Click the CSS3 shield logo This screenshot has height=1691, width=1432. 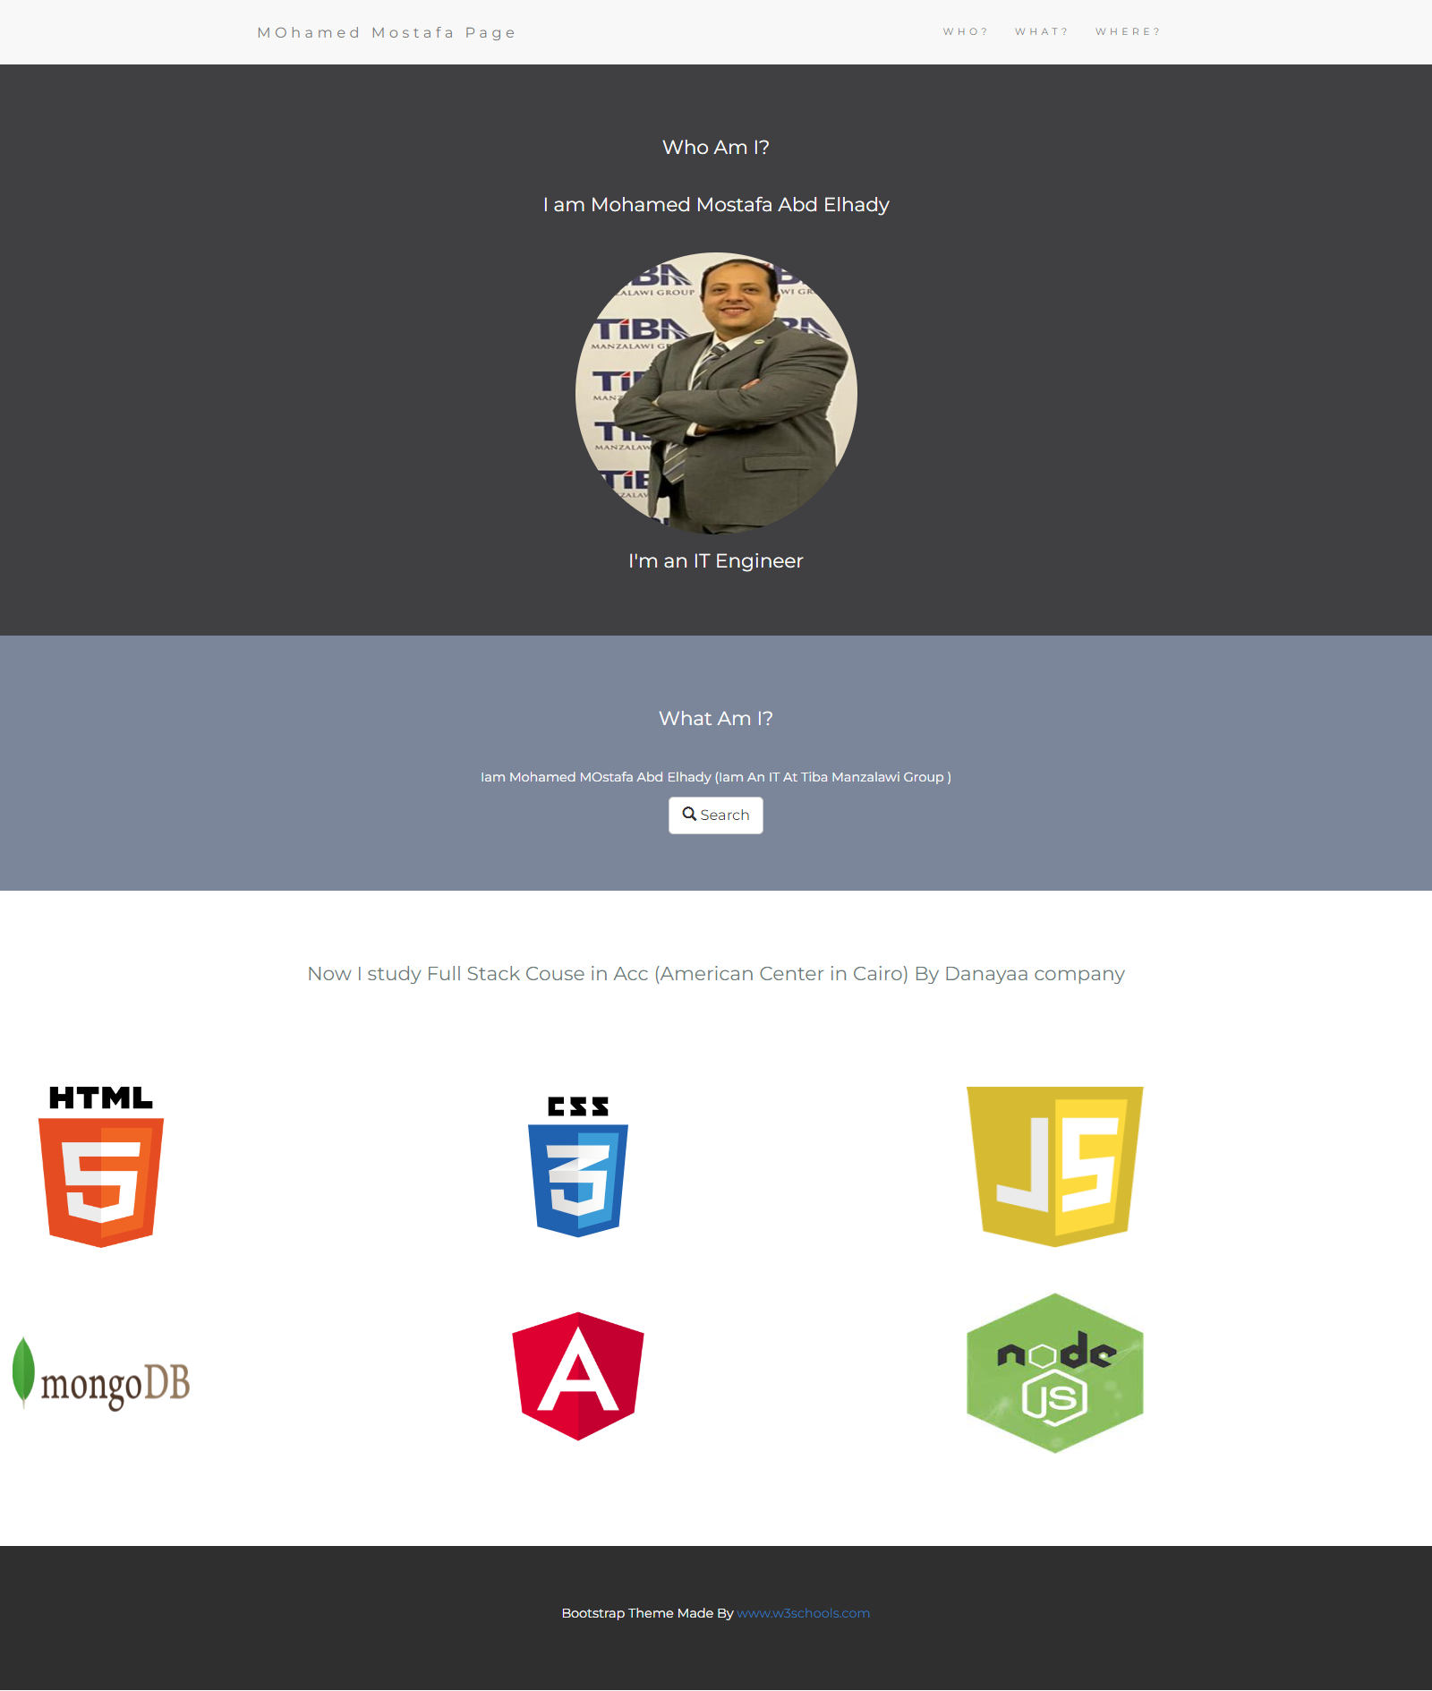tap(578, 1166)
